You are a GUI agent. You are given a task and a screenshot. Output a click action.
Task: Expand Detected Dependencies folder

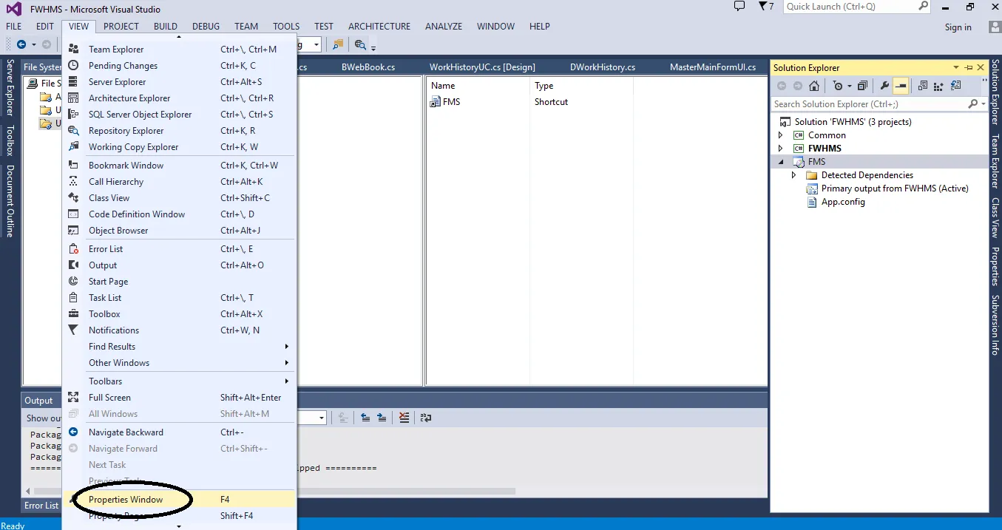coord(794,175)
